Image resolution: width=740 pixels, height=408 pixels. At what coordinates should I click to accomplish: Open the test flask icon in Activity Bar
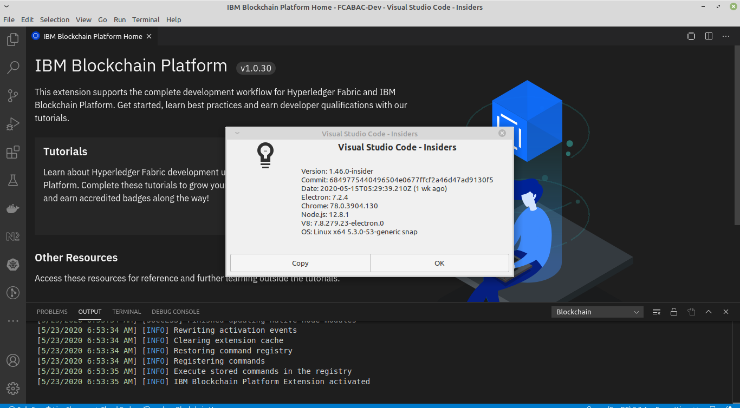12,180
